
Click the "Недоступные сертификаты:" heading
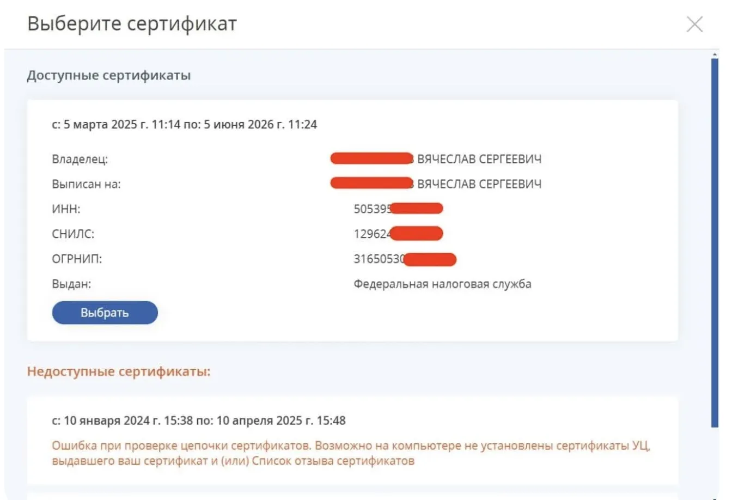coord(119,371)
